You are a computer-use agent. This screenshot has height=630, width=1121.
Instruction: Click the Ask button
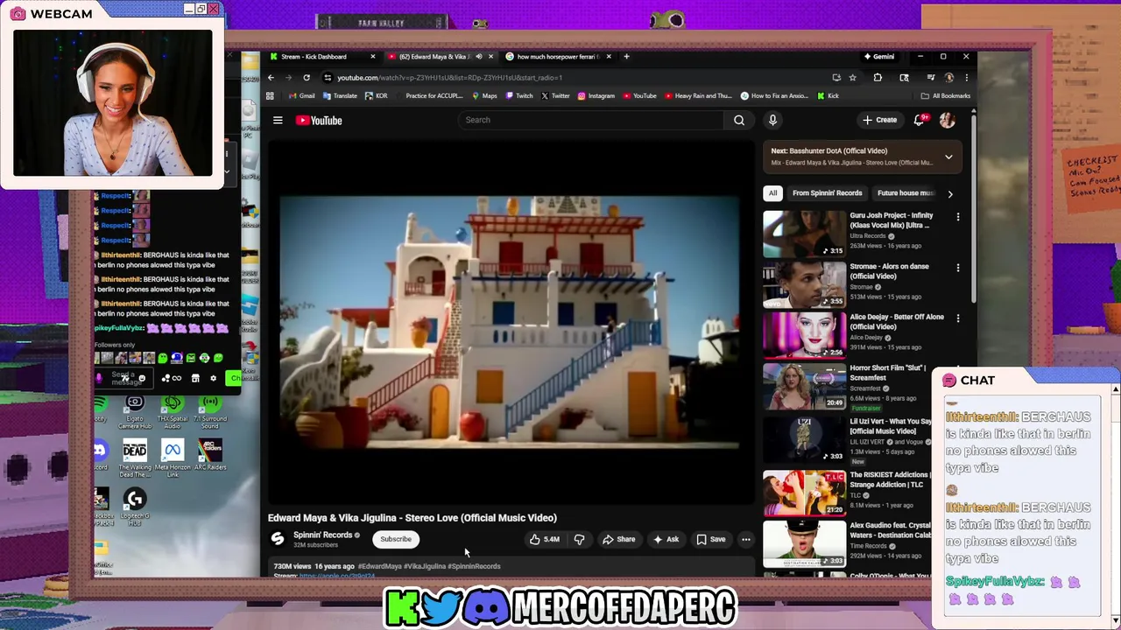coord(666,539)
